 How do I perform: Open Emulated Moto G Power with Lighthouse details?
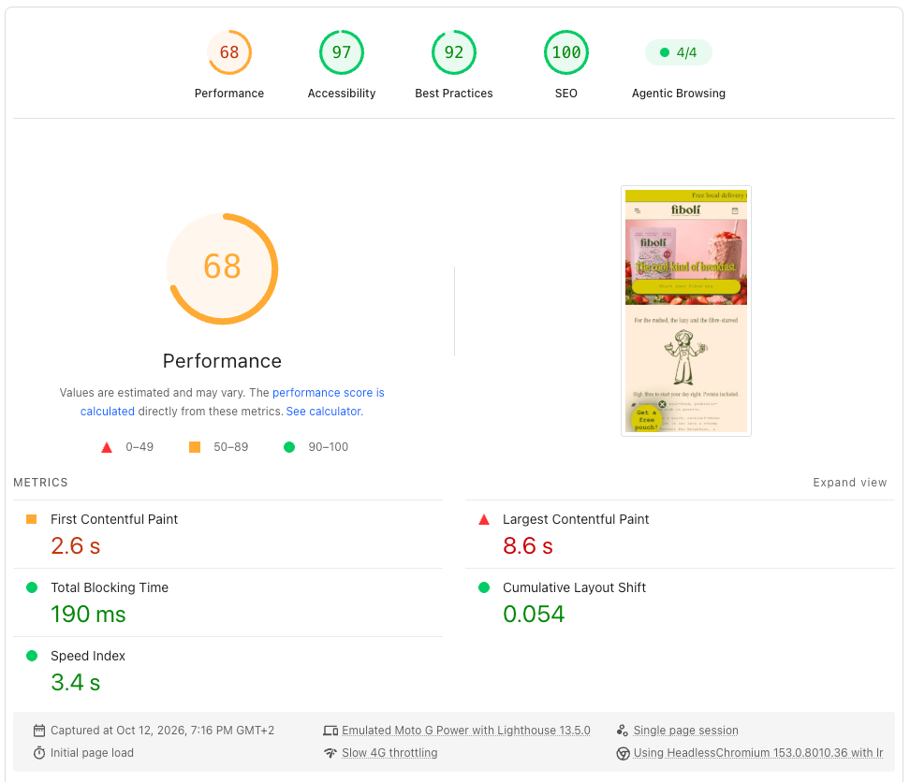pos(466,731)
